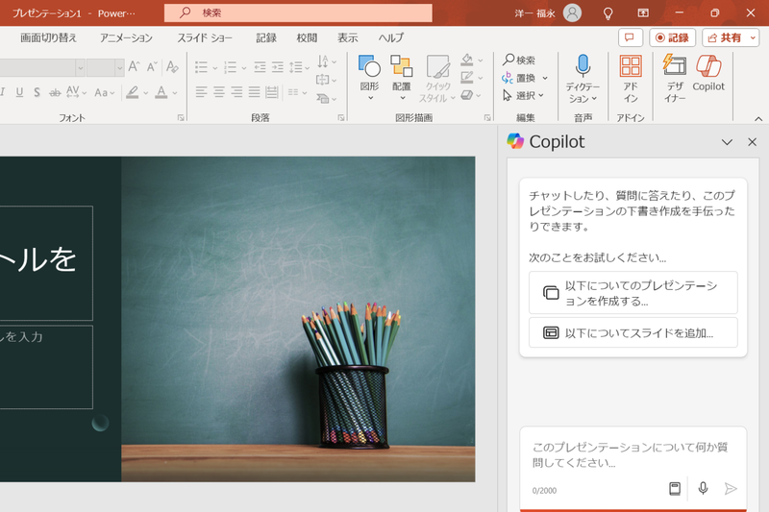The width and height of the screenshot is (769, 512).
Task: Open the Record (記録) ribbon tab
Action: click(x=266, y=37)
